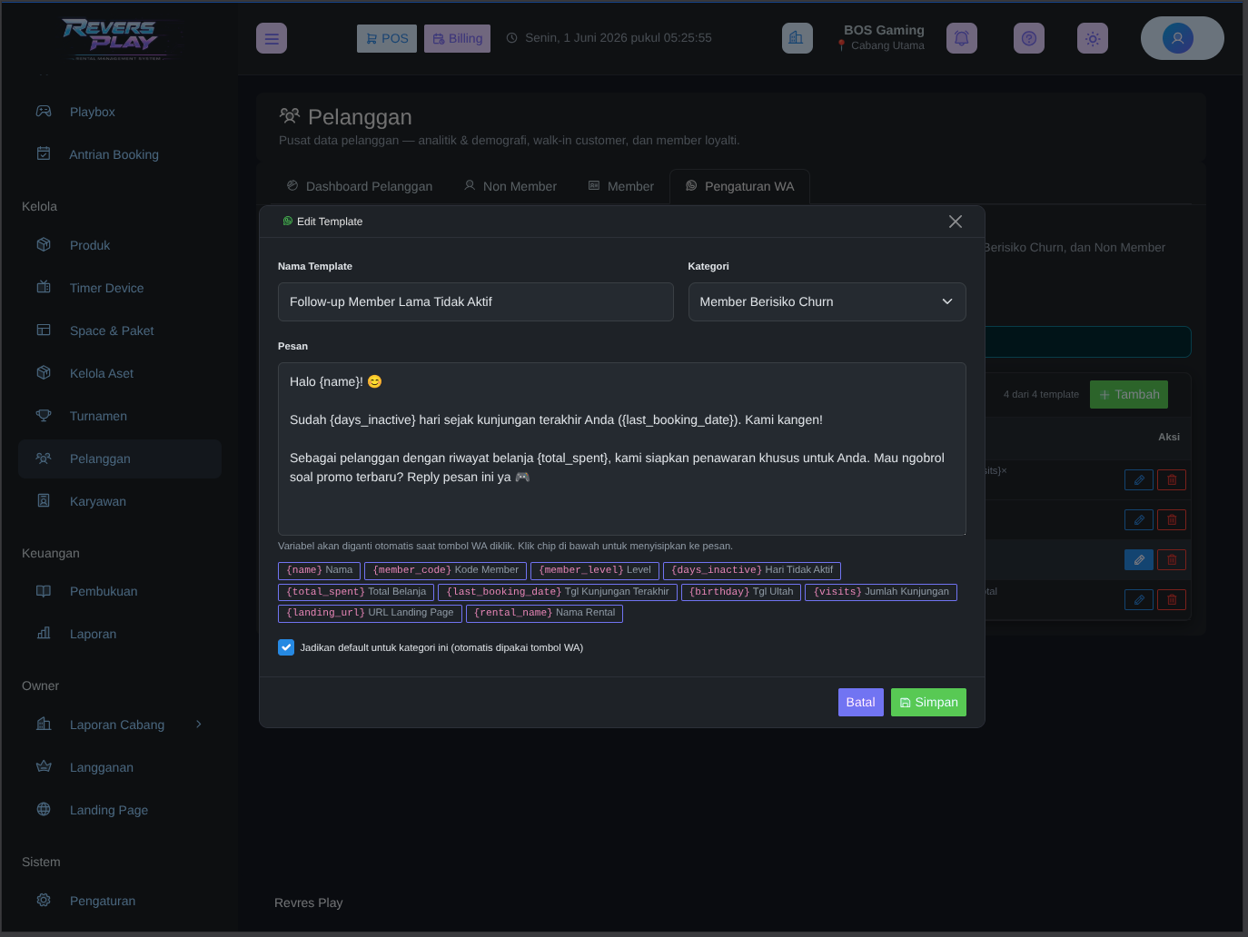Click the fourth template row's edit icon
The image size is (1248, 937).
1139,599
